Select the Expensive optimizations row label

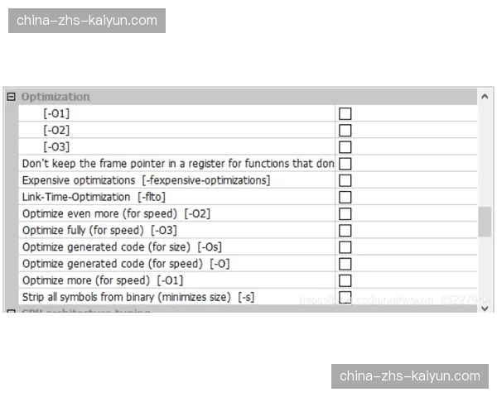(x=146, y=180)
